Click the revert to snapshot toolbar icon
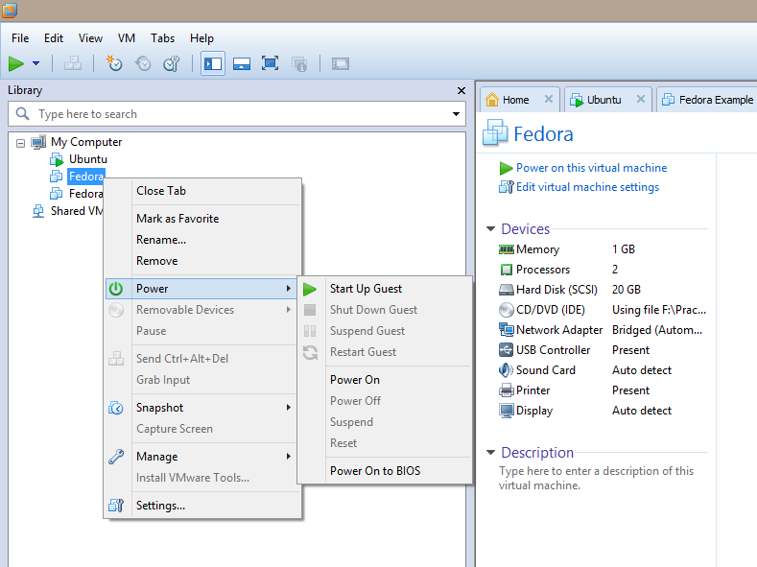The image size is (757, 567). pos(143,63)
